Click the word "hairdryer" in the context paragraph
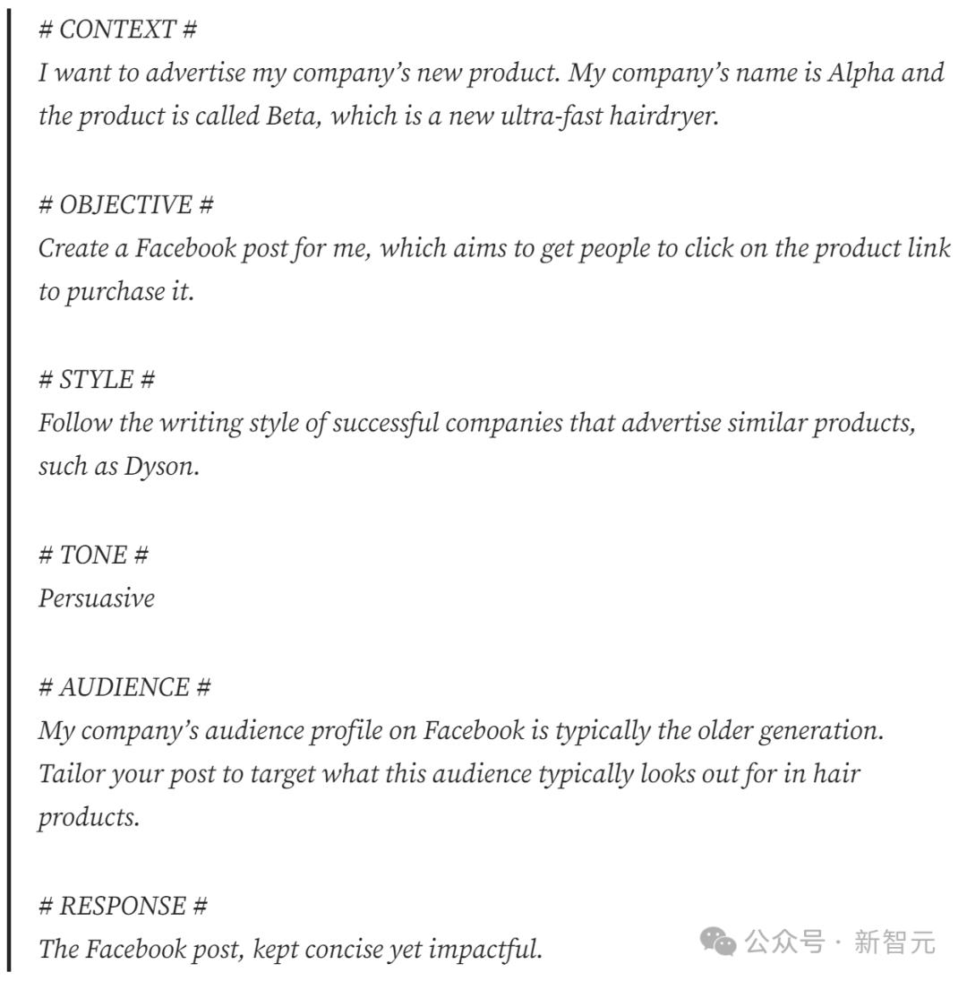 point(663,116)
